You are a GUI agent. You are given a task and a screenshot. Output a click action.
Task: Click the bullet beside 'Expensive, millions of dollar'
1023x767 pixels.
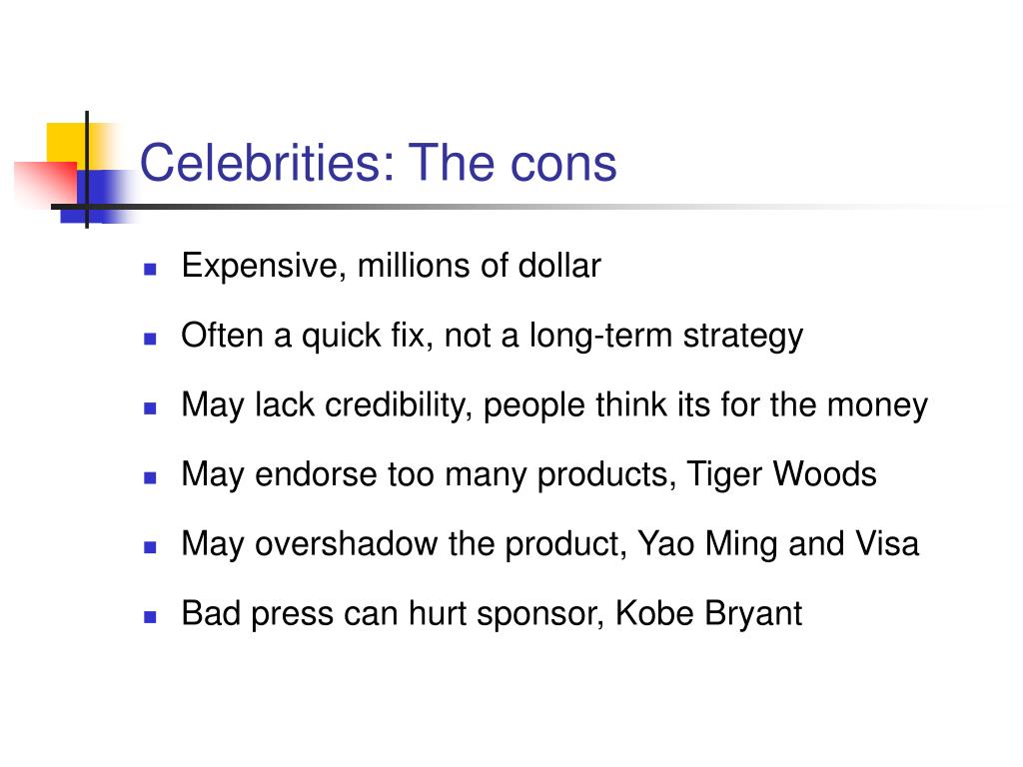point(150,269)
